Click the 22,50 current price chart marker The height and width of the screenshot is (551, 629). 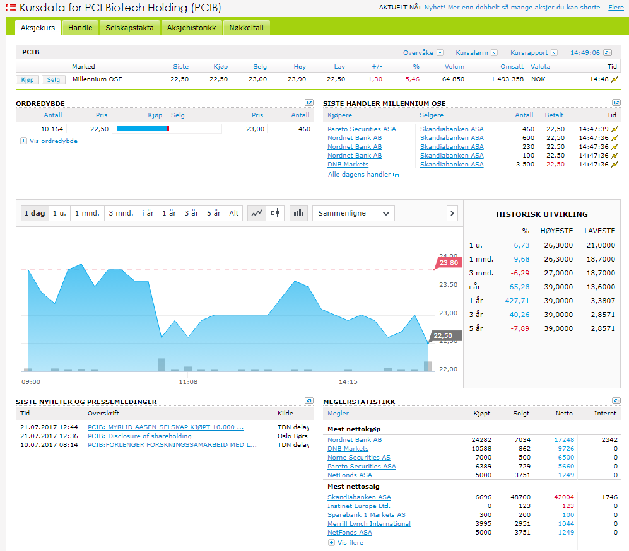click(445, 336)
